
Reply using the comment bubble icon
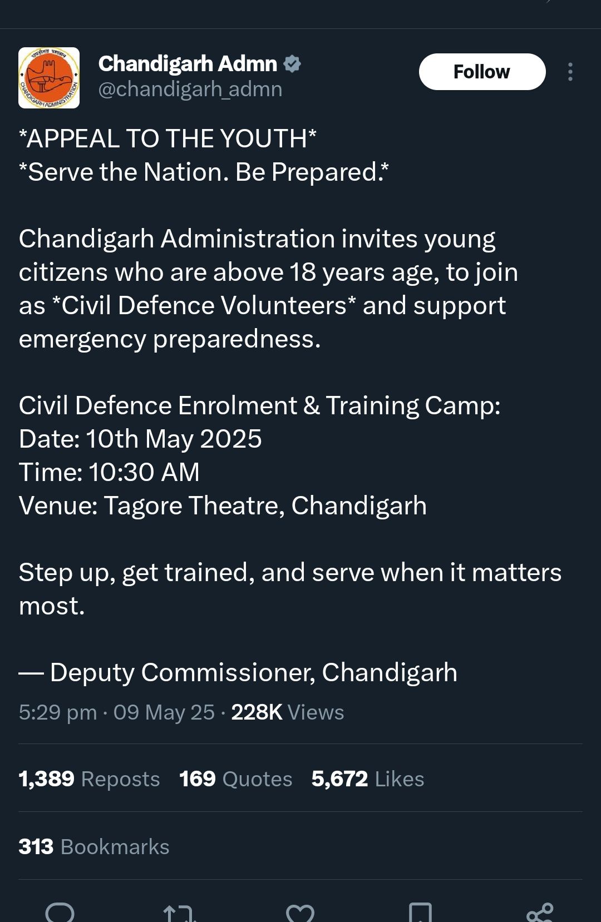tap(60, 912)
